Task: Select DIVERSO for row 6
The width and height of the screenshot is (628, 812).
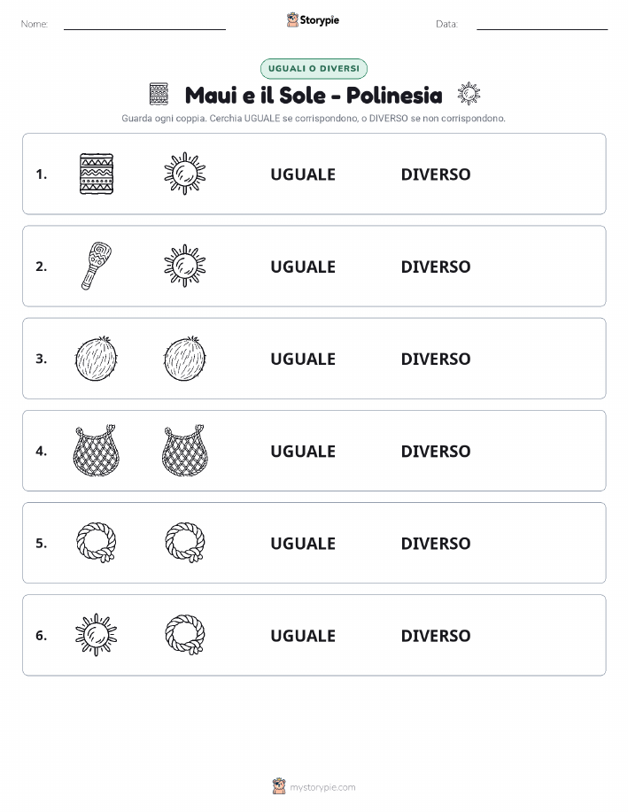Action: click(x=436, y=636)
